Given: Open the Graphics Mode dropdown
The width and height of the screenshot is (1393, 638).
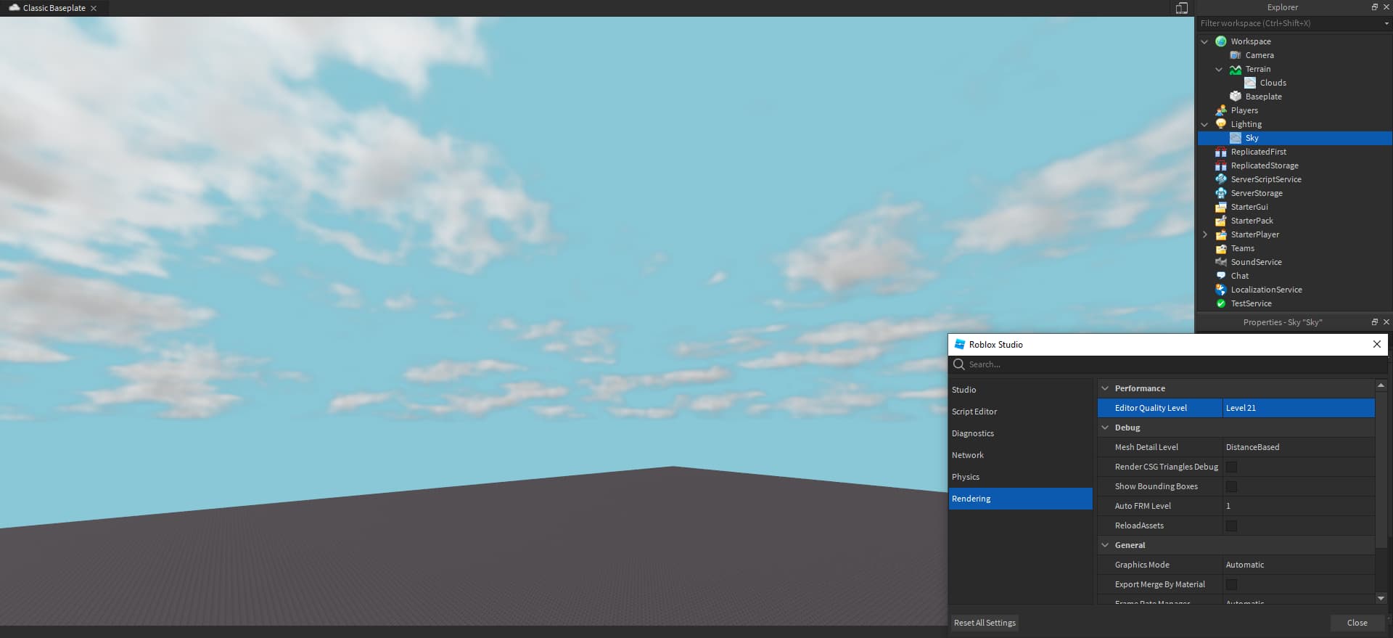Looking at the screenshot, I should [1299, 565].
